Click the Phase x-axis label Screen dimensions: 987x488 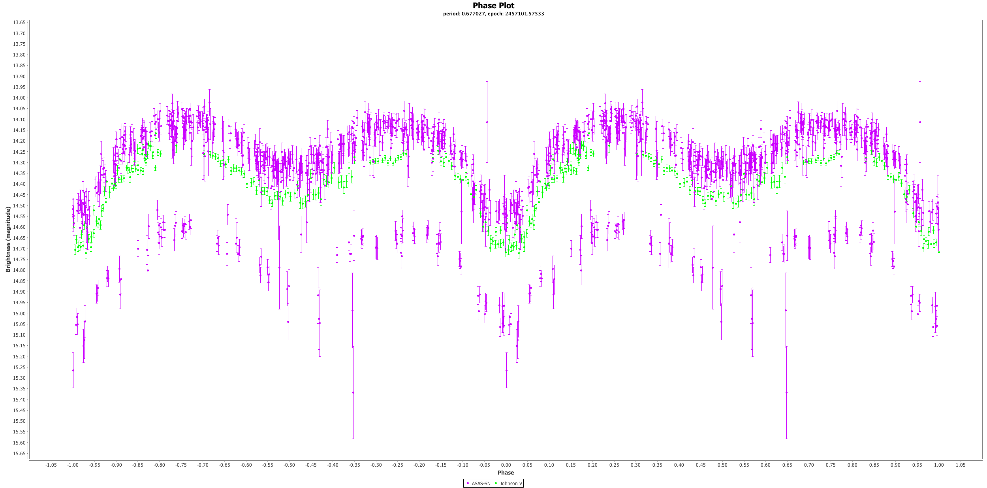click(506, 473)
